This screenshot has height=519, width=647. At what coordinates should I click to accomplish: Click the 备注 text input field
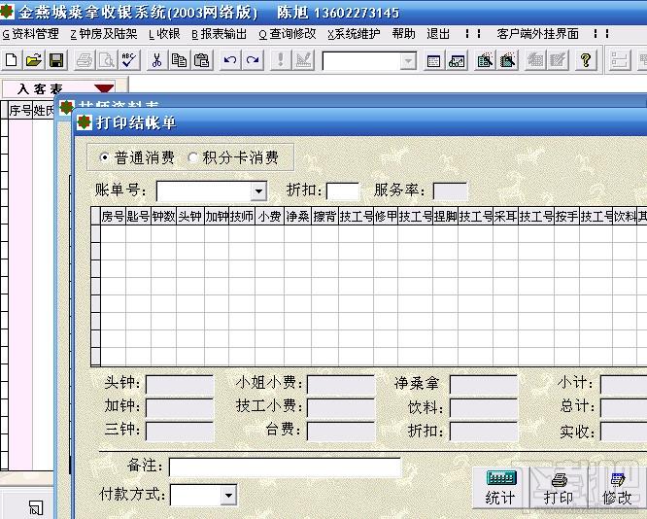(x=285, y=467)
